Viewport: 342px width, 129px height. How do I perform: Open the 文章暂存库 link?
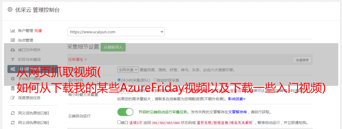click(x=237, y=112)
